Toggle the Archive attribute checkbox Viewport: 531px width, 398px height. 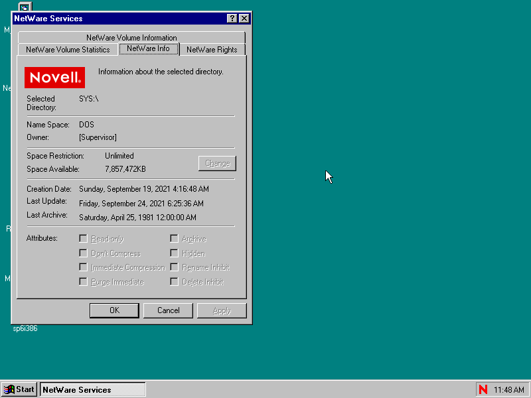174,239
